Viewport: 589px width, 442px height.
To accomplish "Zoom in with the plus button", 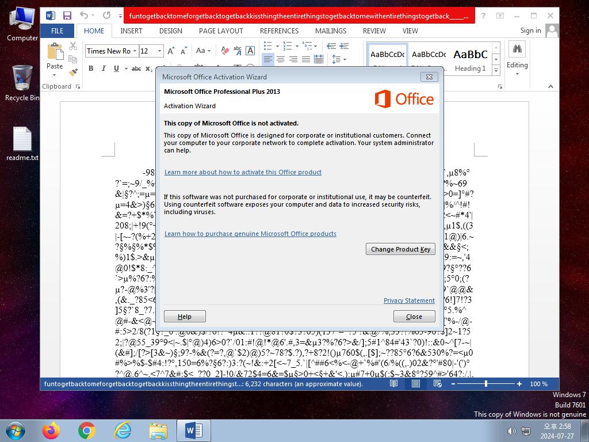I will click(x=519, y=384).
